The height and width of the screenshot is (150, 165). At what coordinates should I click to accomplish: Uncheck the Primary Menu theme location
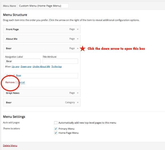[x=56, y=129]
